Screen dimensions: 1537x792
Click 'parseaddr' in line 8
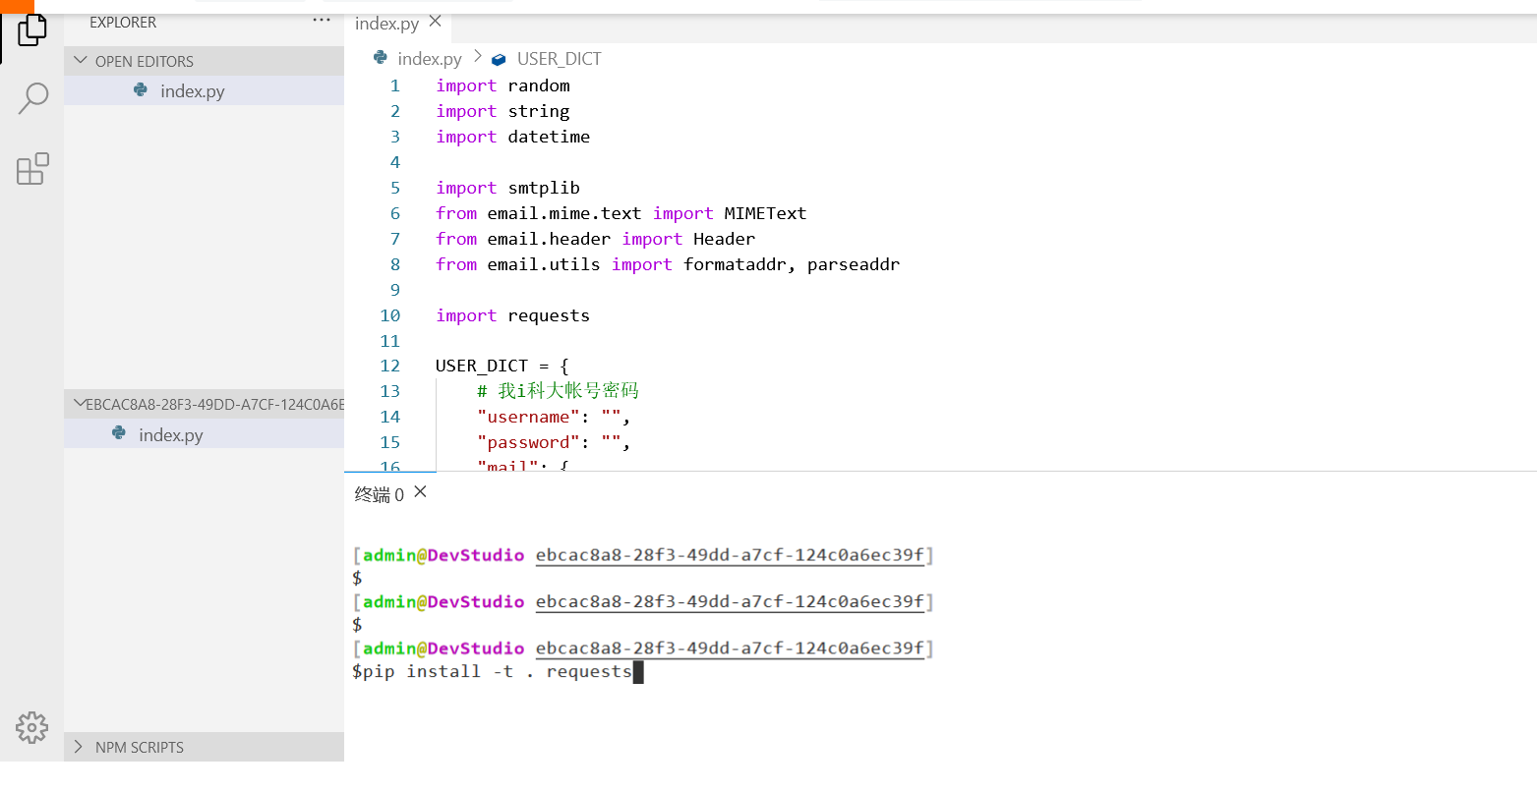tap(854, 264)
